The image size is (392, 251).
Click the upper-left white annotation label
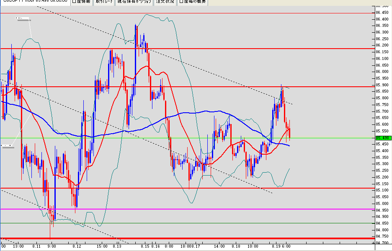[23, 19]
